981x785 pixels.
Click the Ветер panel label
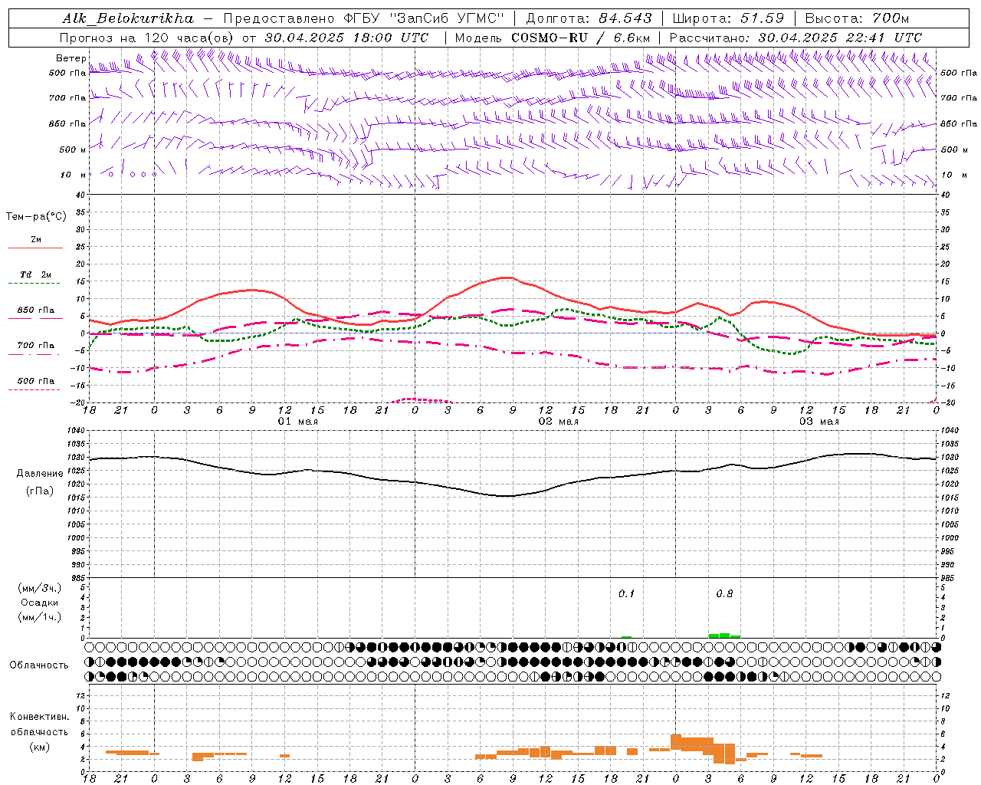(x=71, y=58)
